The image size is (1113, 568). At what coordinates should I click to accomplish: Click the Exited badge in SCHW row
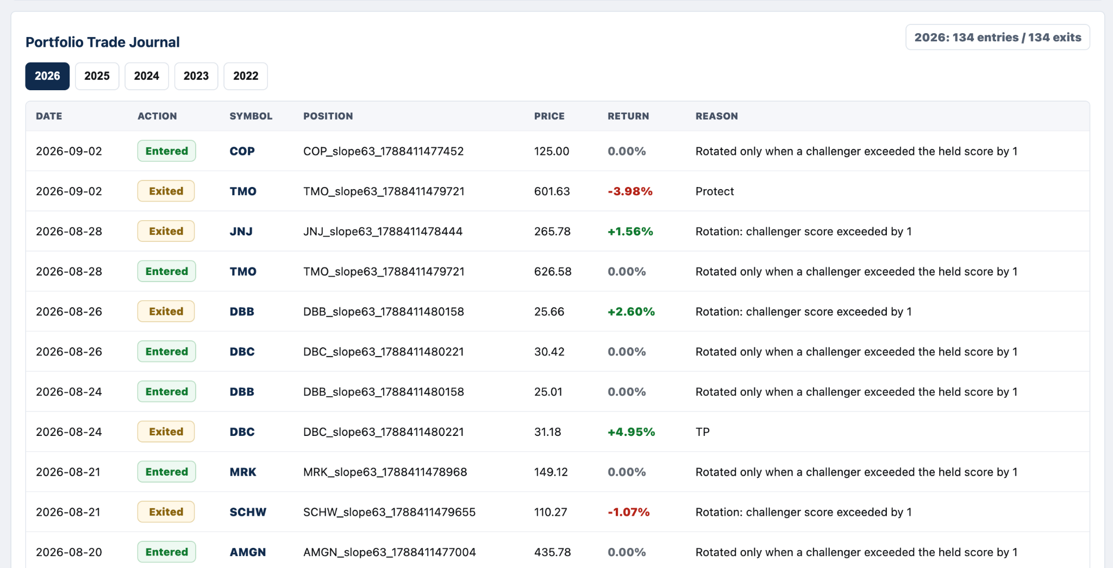click(x=166, y=512)
